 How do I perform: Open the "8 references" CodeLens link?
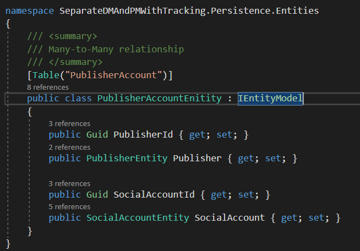[47, 87]
